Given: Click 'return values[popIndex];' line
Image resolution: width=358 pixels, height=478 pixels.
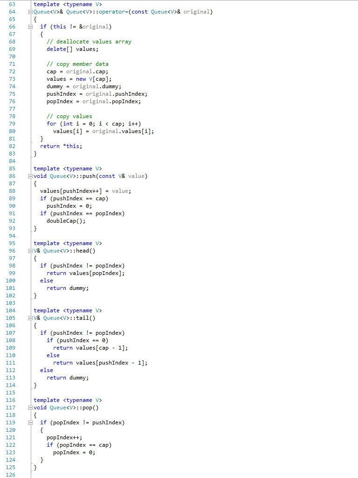Looking at the screenshot, I should click(86, 273).
